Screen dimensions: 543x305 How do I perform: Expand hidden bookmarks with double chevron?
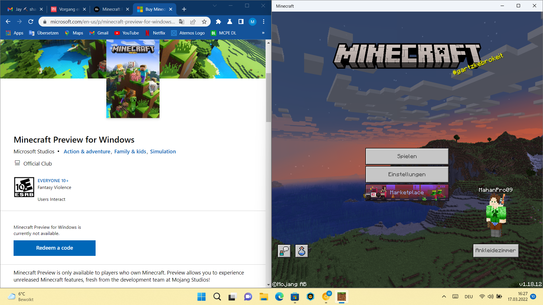click(x=263, y=33)
